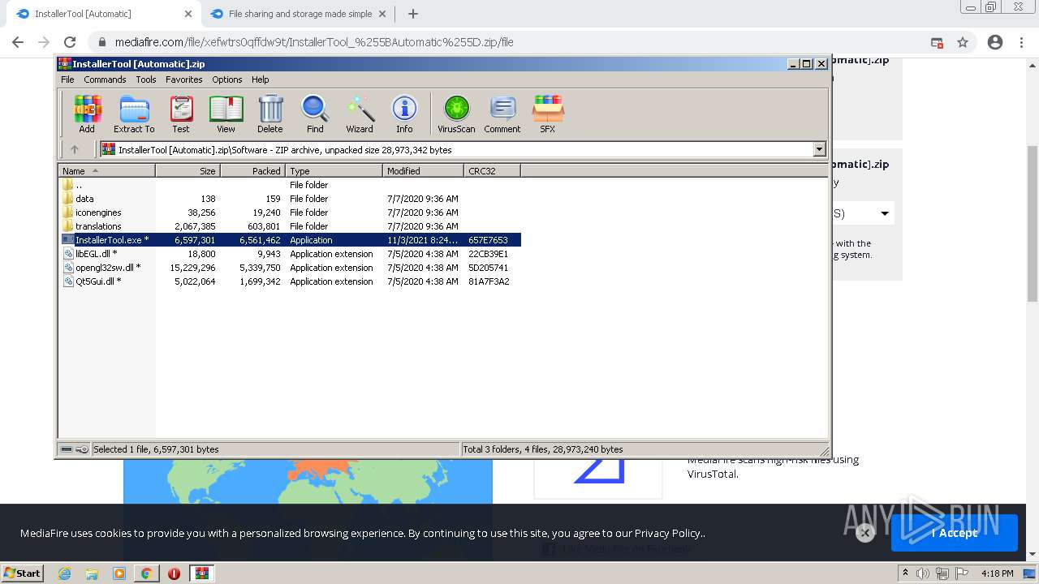Sort by the Size column header
This screenshot has width=1039, height=584.
pos(188,170)
